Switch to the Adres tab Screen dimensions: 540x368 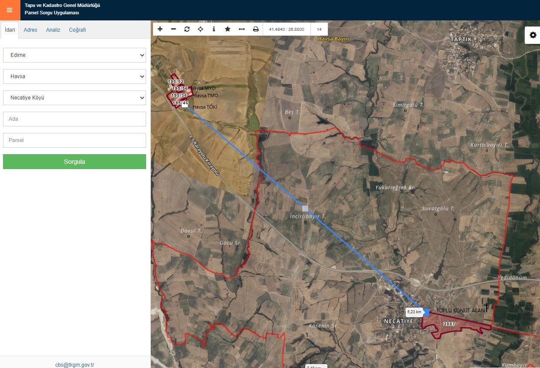(30, 30)
